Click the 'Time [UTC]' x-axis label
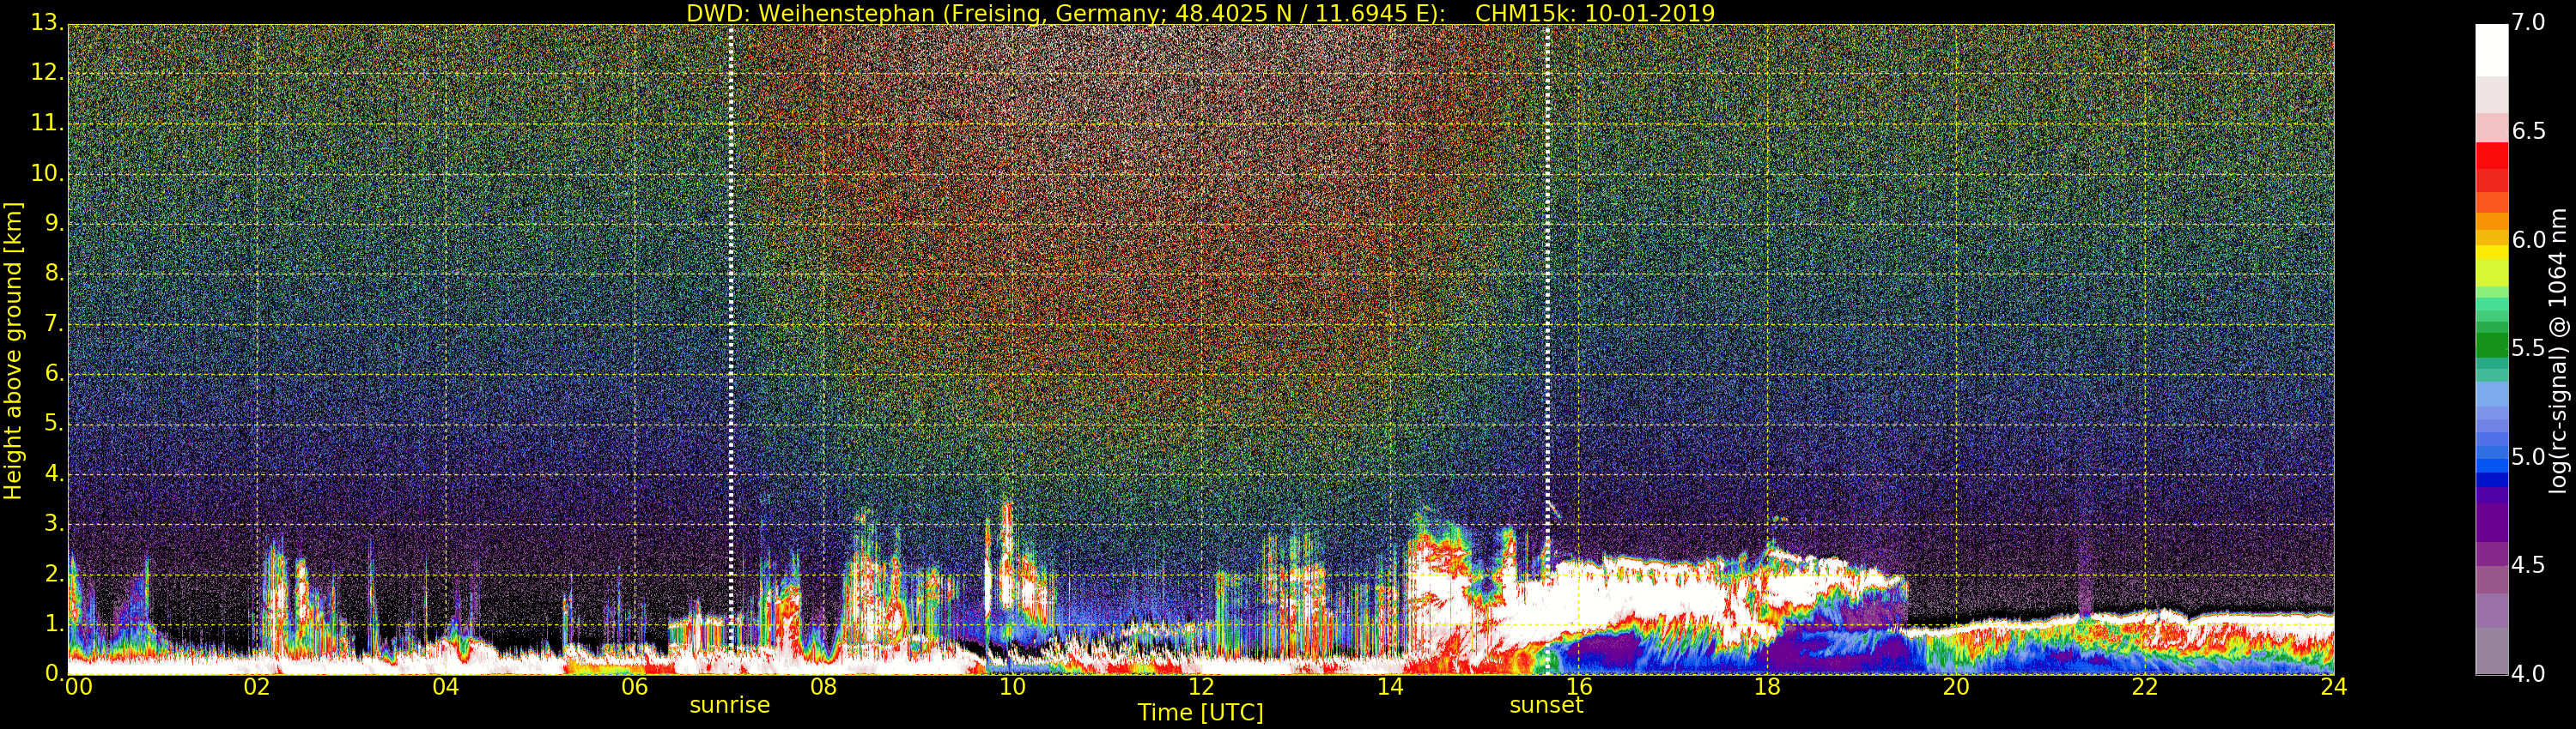Viewport: 2576px width, 729px height. coord(1200,712)
